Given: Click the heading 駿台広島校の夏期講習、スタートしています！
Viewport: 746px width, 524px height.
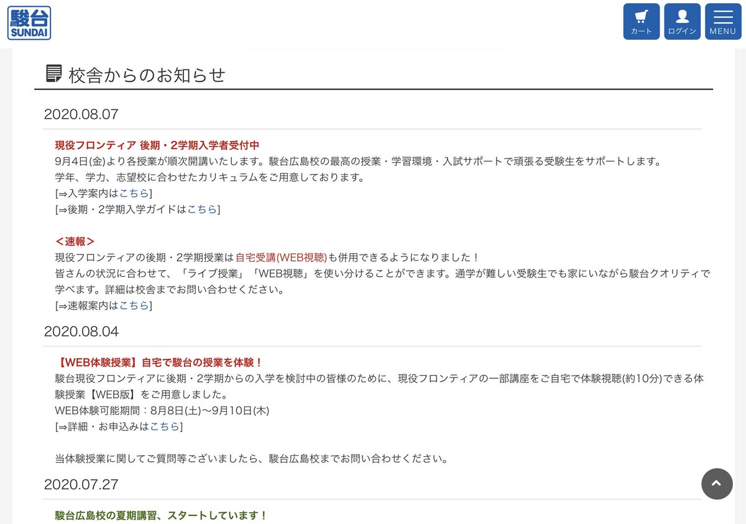Looking at the screenshot, I should [161, 515].
